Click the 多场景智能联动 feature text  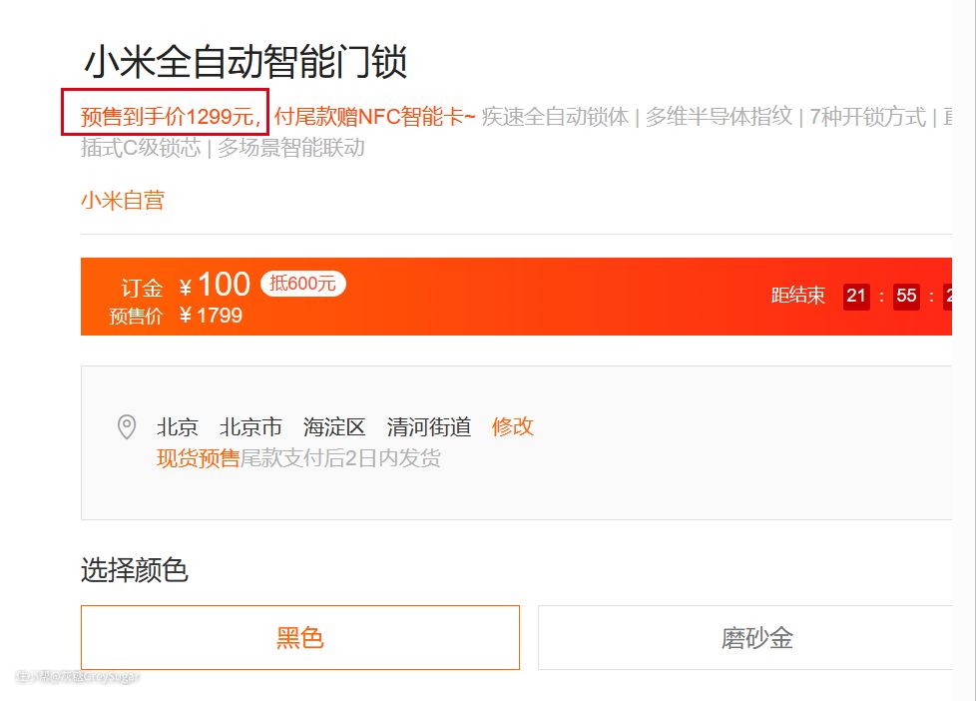(290, 148)
